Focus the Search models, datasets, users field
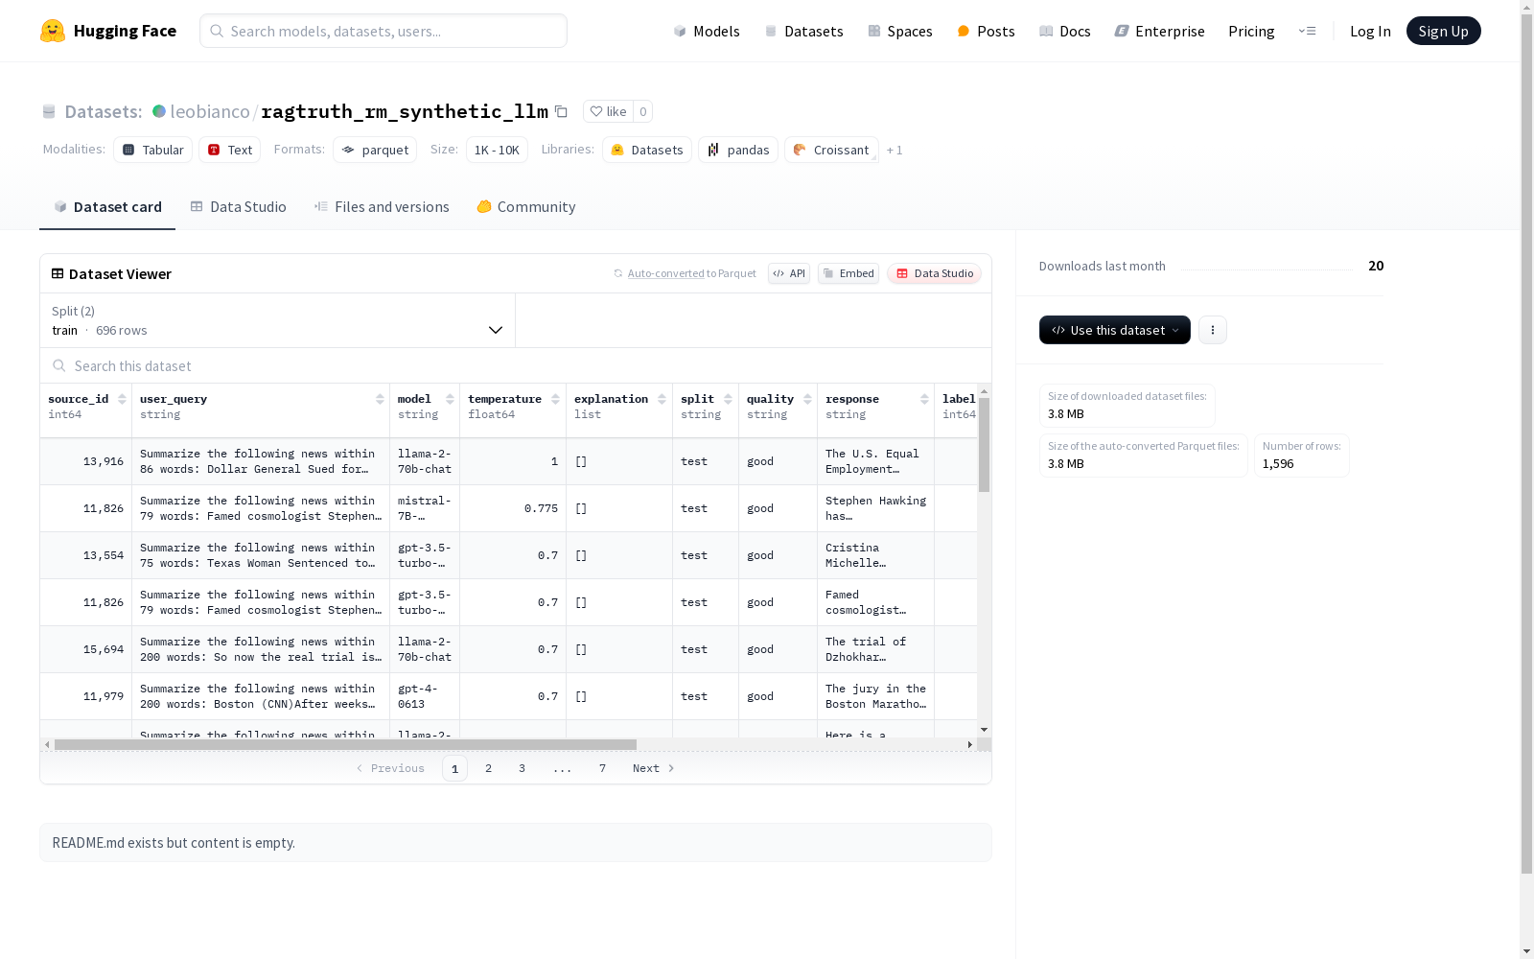1534x959 pixels. 383,31
